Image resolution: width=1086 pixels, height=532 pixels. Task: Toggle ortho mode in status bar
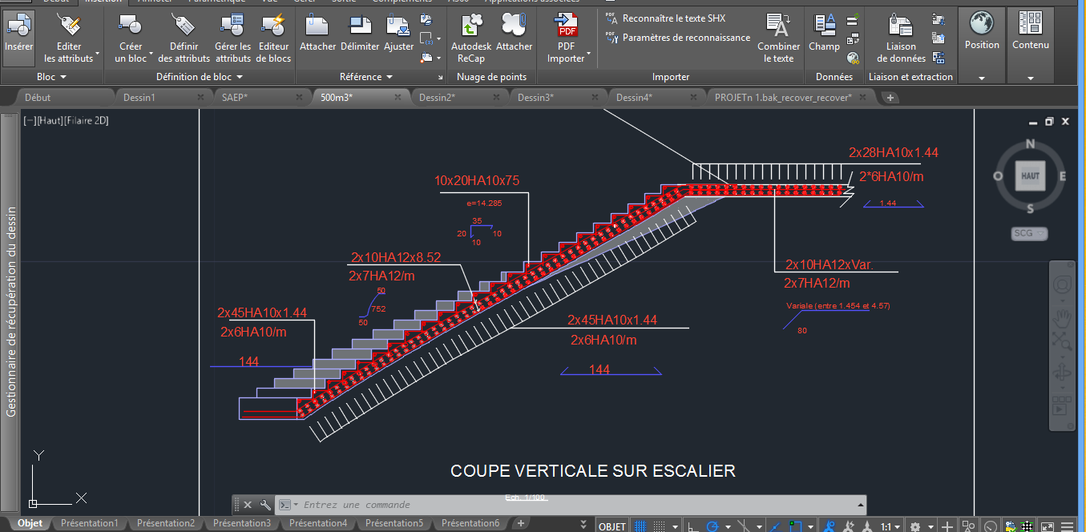pos(693,526)
